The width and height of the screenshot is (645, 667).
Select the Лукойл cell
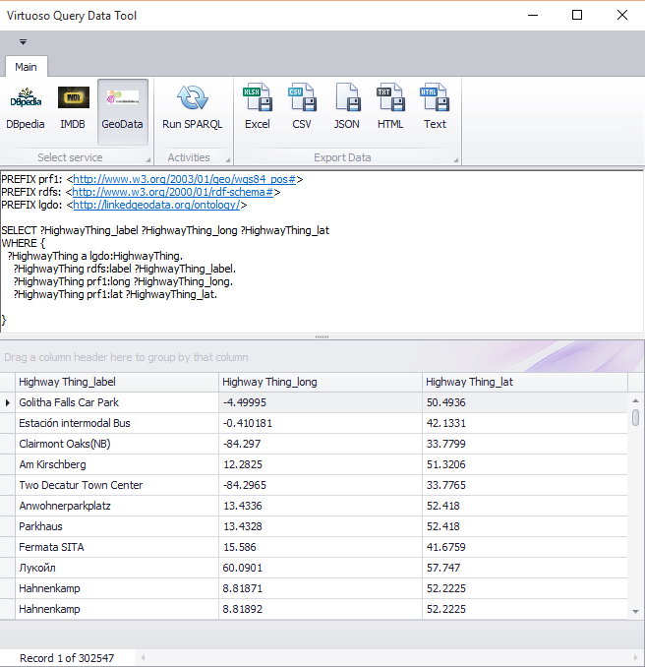tap(117, 568)
